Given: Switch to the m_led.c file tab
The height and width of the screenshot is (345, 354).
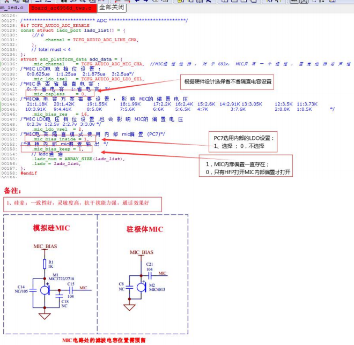Looking at the screenshot, I should [x=13, y=7].
